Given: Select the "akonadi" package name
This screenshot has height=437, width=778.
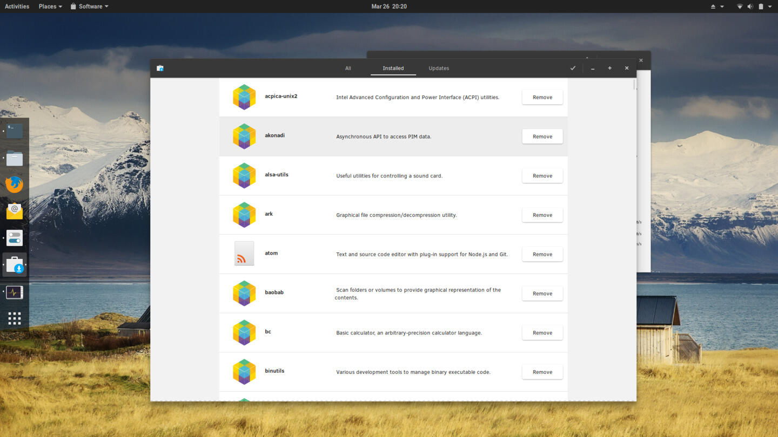Looking at the screenshot, I should click(274, 135).
